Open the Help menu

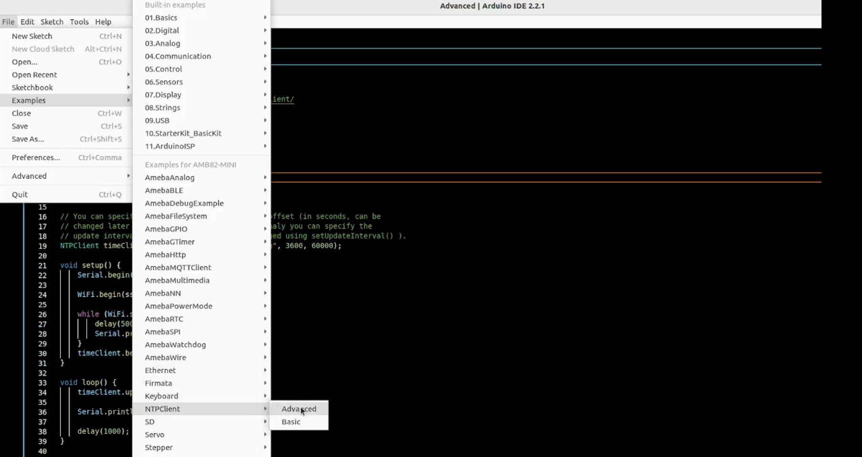pos(103,22)
